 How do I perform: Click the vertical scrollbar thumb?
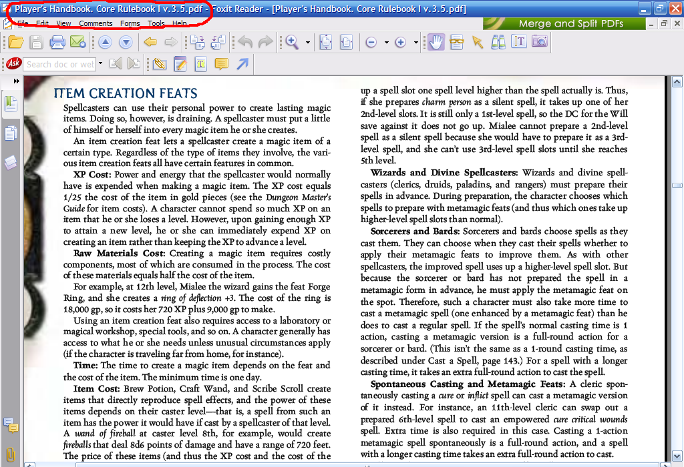tap(677, 185)
